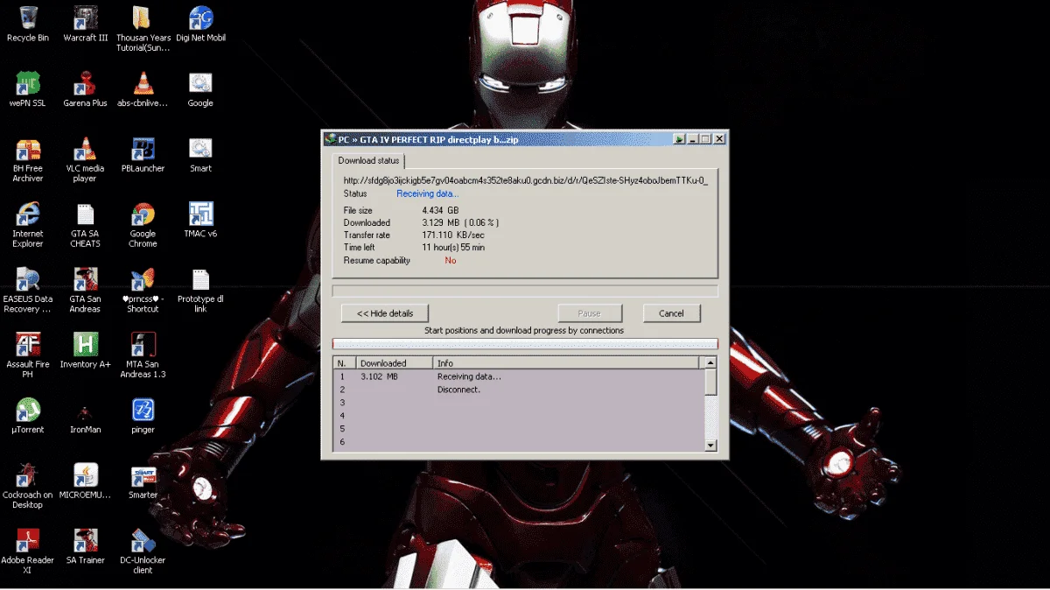1050x590 pixels.
Task: Cancel the GTA IV download
Action: 671,313
